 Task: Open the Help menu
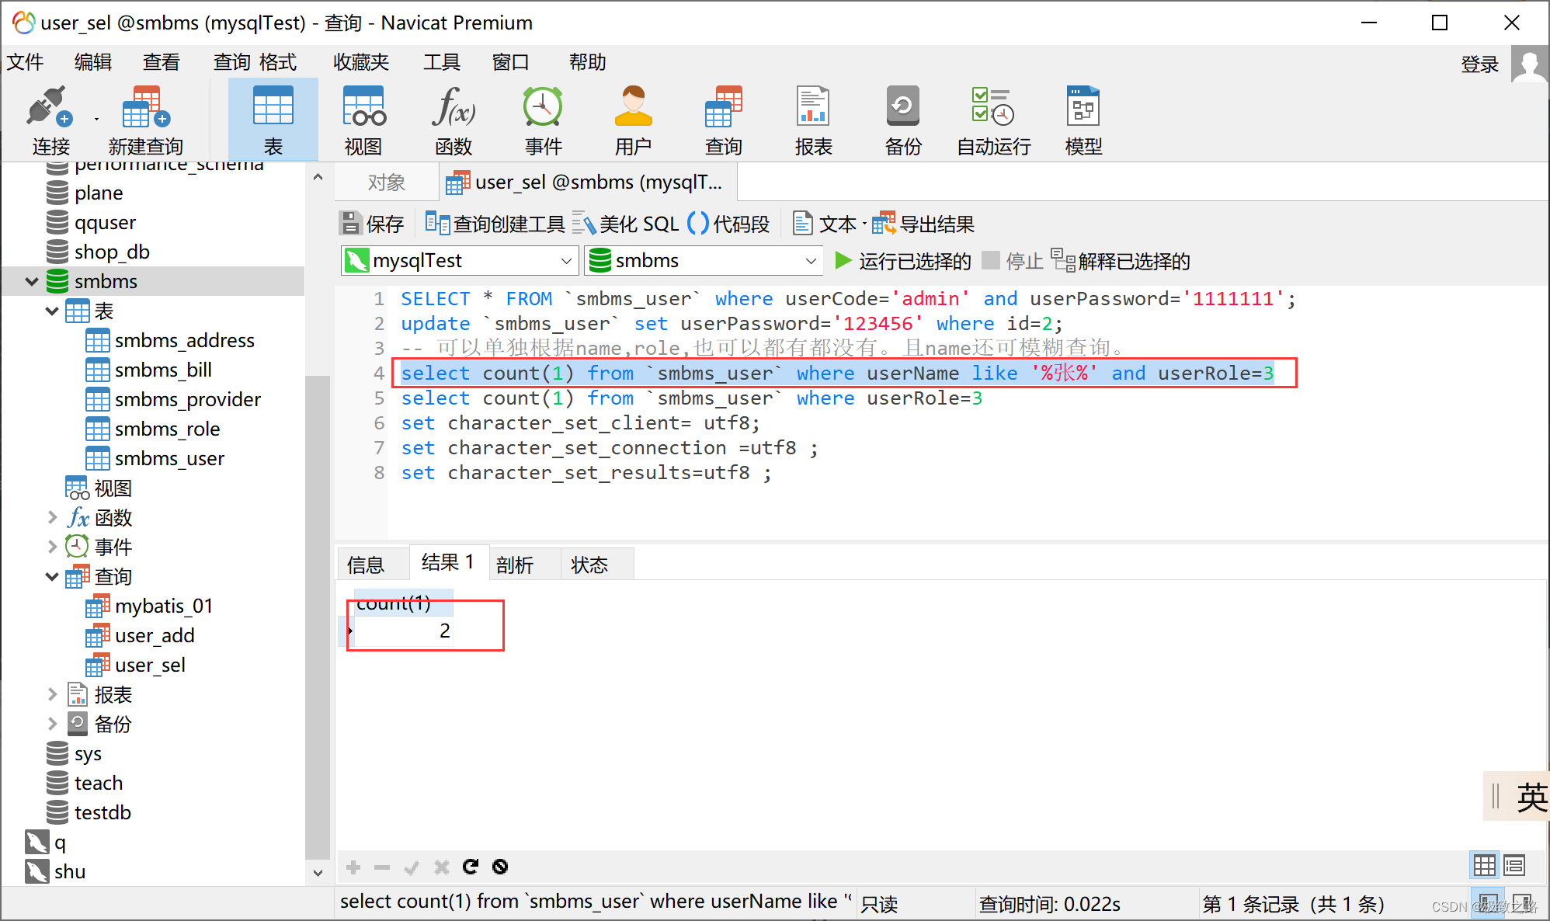tap(588, 62)
